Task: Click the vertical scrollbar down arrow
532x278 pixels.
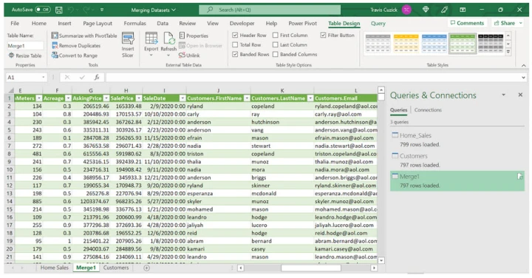Action: point(381,260)
